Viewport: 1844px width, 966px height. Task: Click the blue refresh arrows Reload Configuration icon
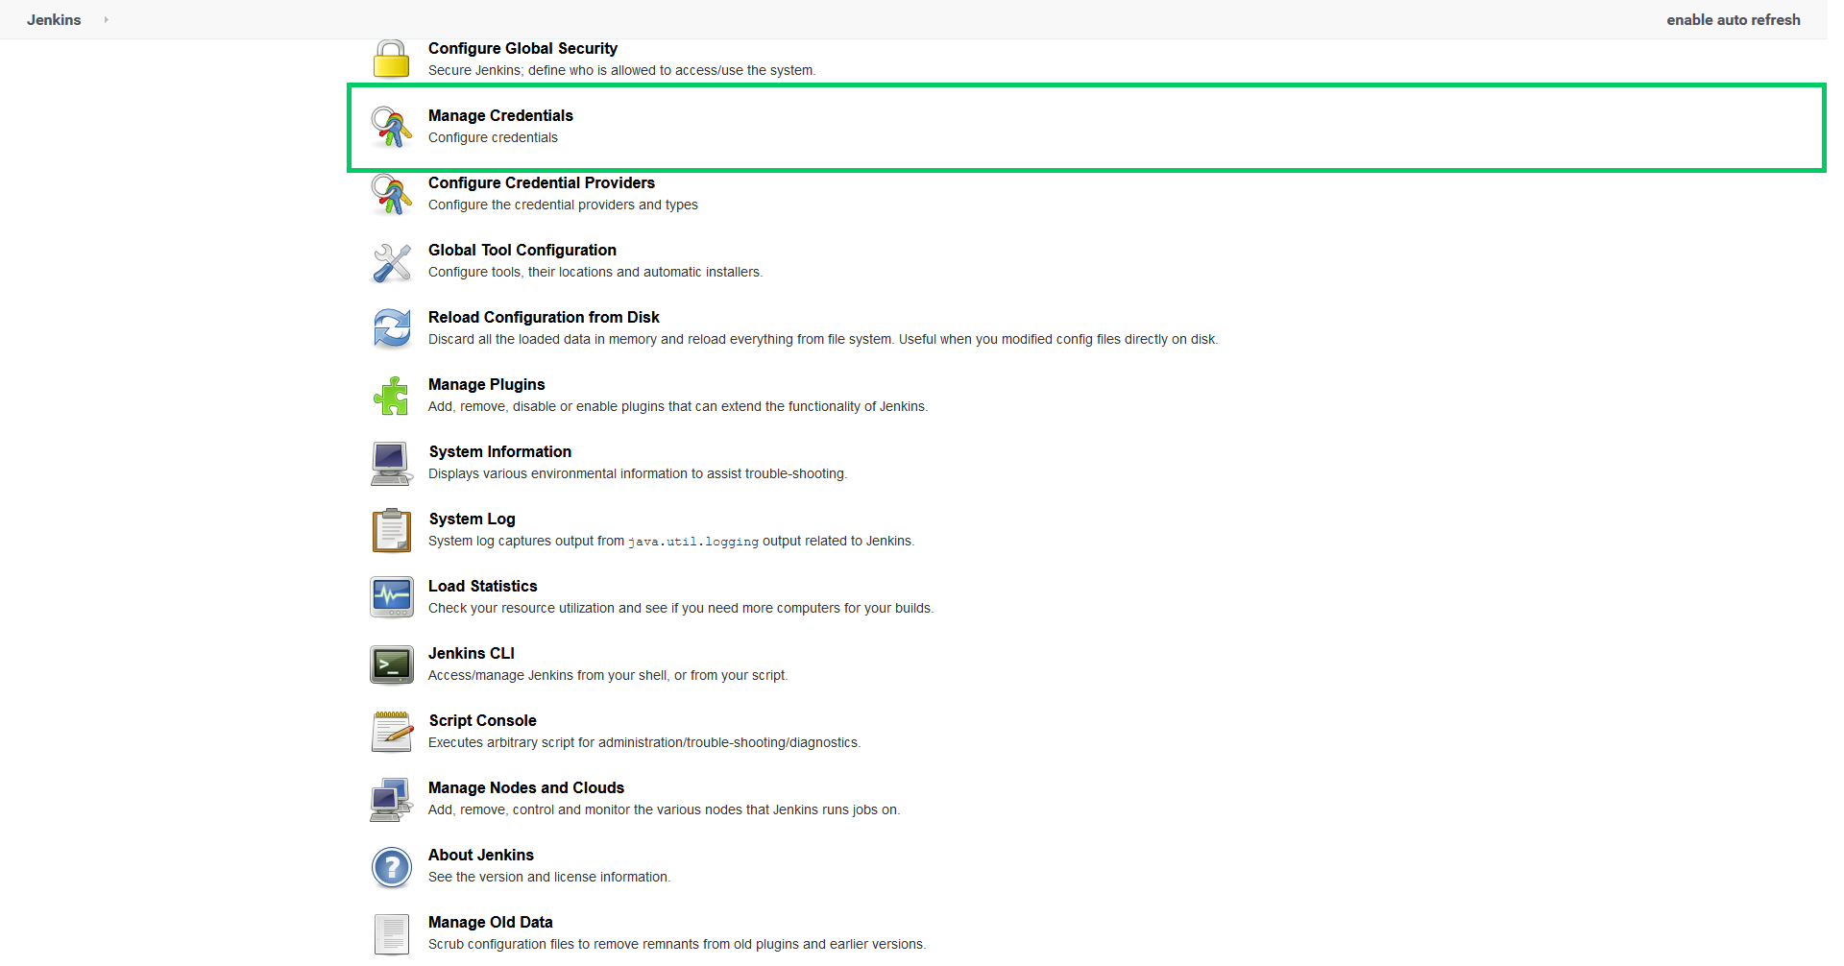pyautogui.click(x=391, y=328)
